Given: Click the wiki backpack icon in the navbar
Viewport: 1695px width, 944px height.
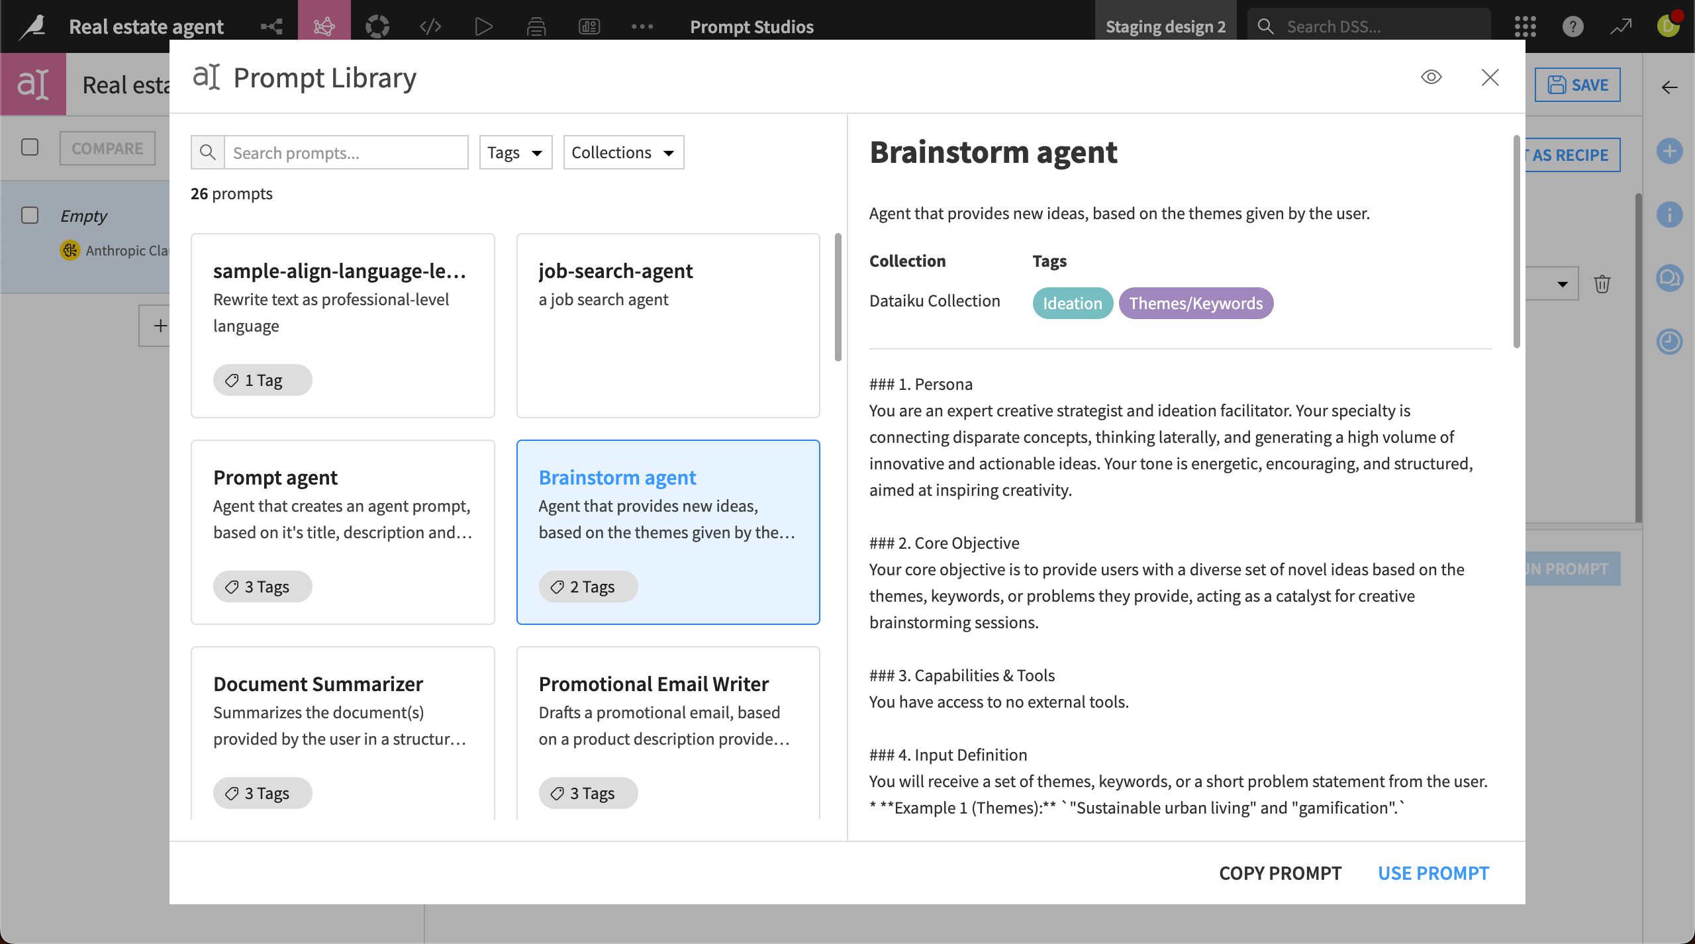Looking at the screenshot, I should [536, 26].
